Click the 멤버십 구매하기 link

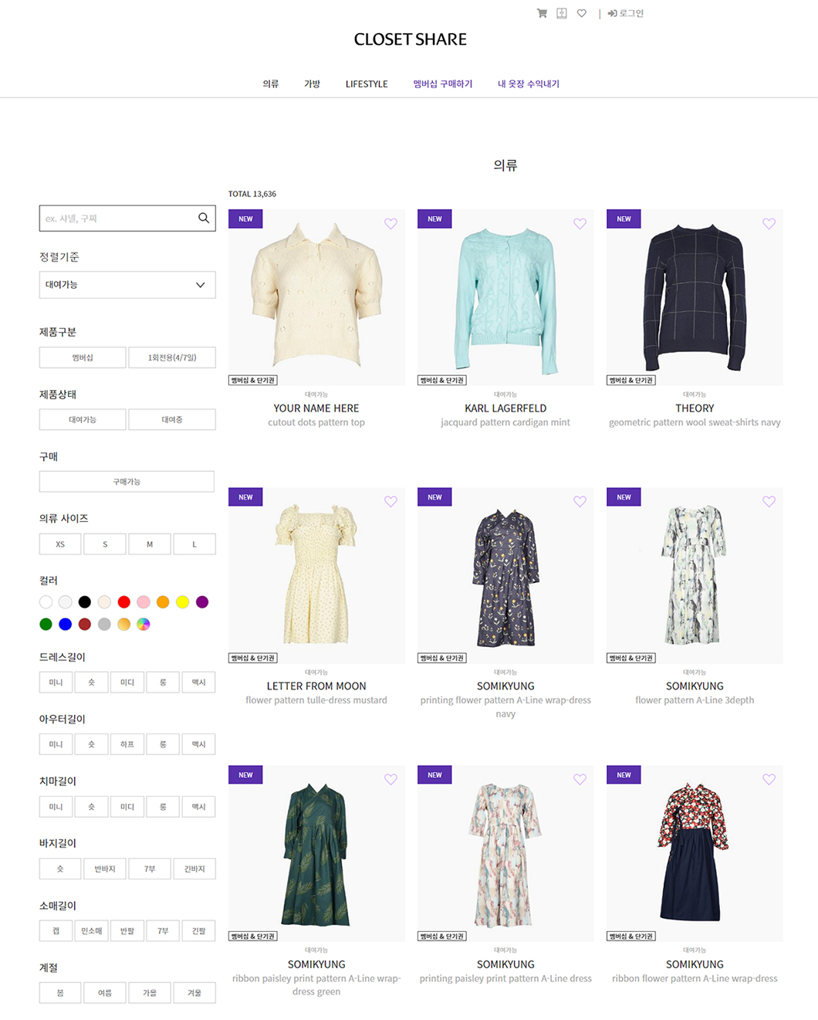tap(443, 84)
